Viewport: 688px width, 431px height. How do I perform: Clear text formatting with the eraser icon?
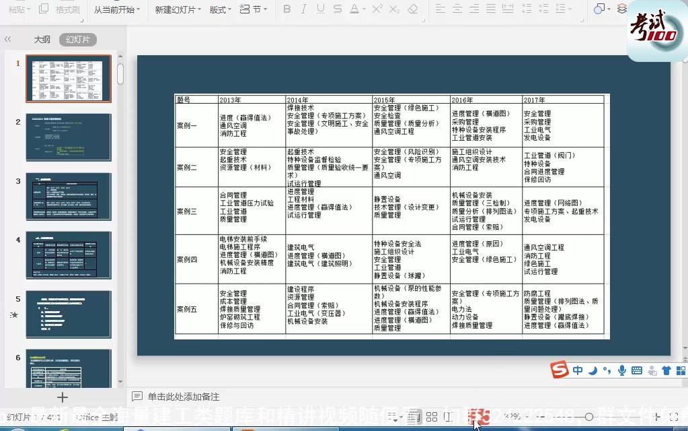(x=413, y=9)
